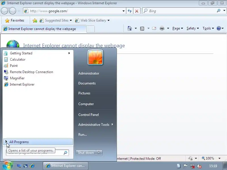Screen dimensions: 227x170
Task: Click the Refresh button
Action: point(130,11)
